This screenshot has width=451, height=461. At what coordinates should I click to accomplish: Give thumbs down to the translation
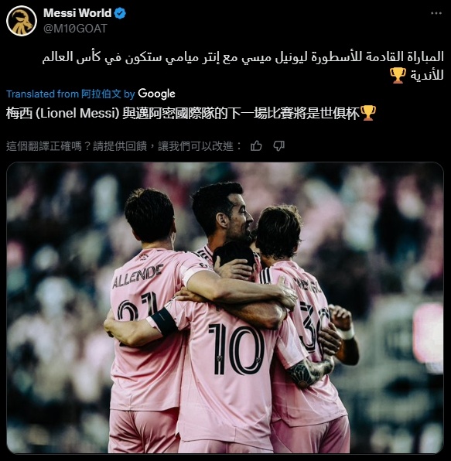click(x=278, y=146)
